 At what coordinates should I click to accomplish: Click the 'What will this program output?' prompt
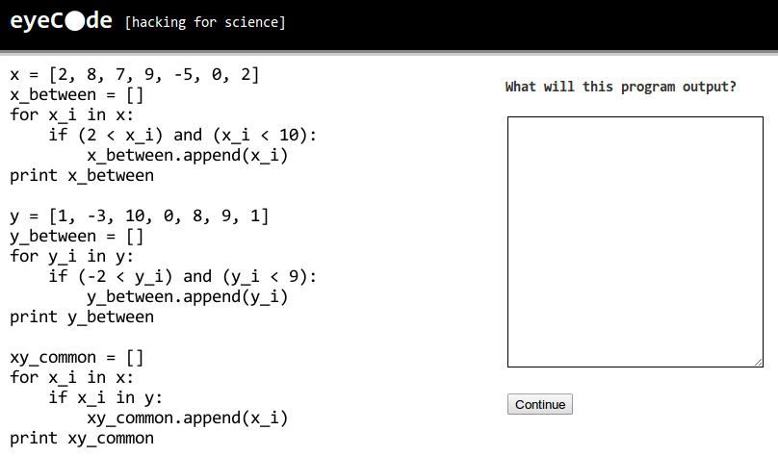(x=621, y=87)
